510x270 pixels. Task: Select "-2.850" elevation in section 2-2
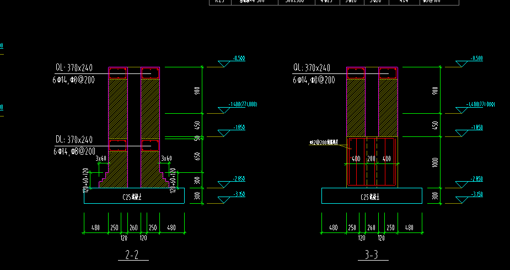239,179
